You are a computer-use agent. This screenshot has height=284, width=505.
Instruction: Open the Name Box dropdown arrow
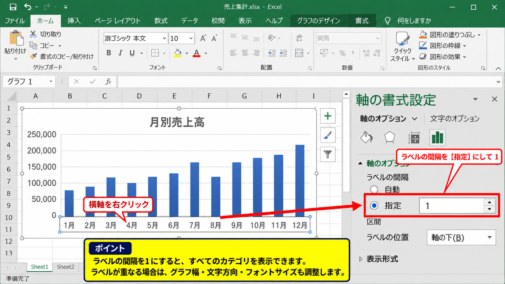click(51, 81)
